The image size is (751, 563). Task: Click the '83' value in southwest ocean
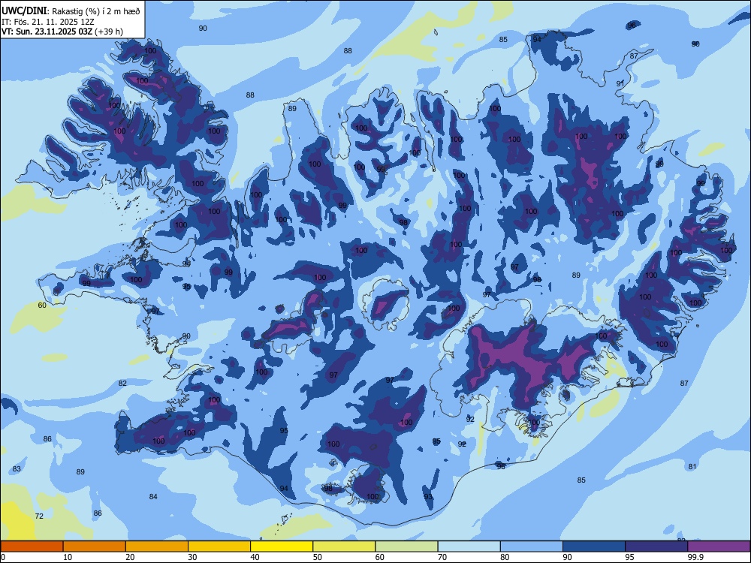17,468
